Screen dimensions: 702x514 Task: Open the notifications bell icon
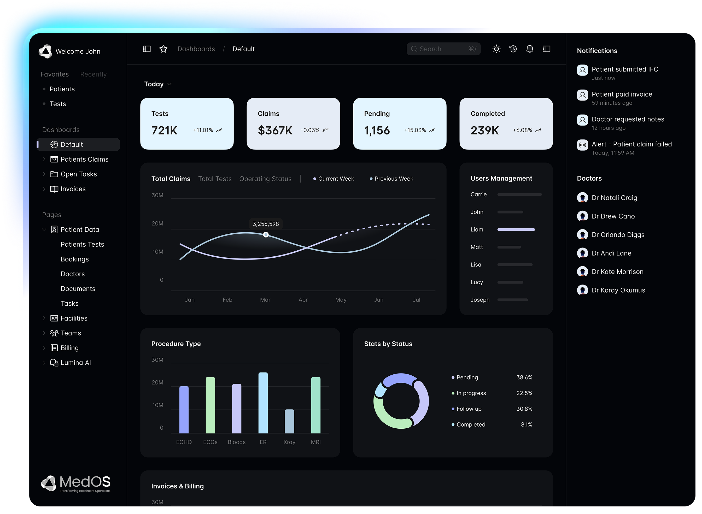click(530, 49)
